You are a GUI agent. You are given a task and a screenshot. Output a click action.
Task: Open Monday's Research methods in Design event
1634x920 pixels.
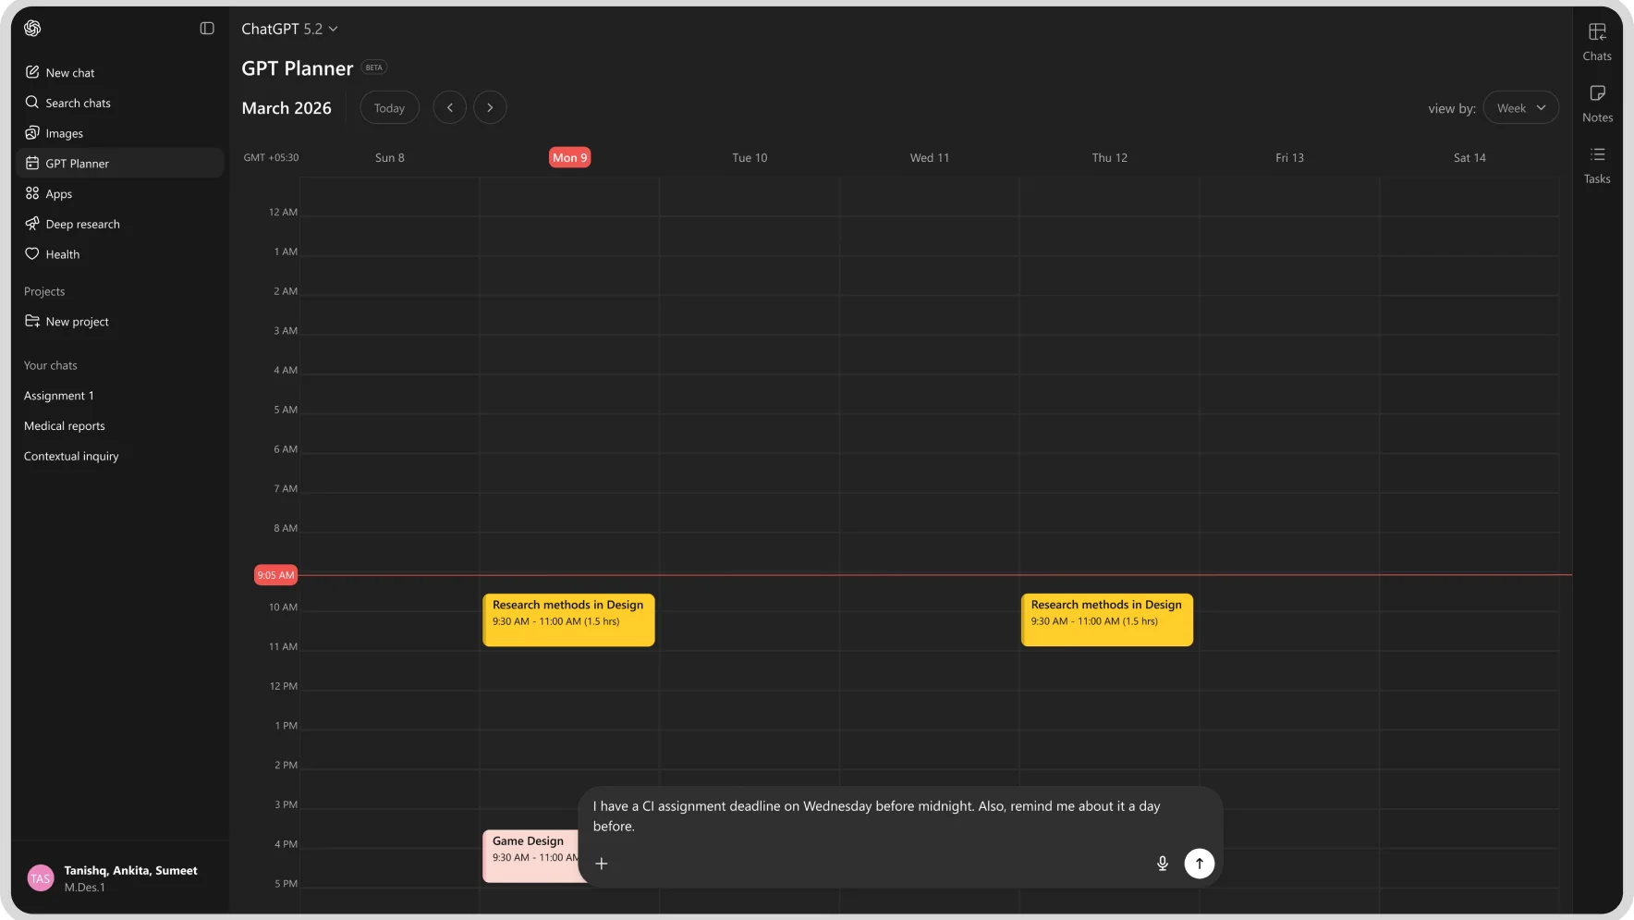(568, 619)
